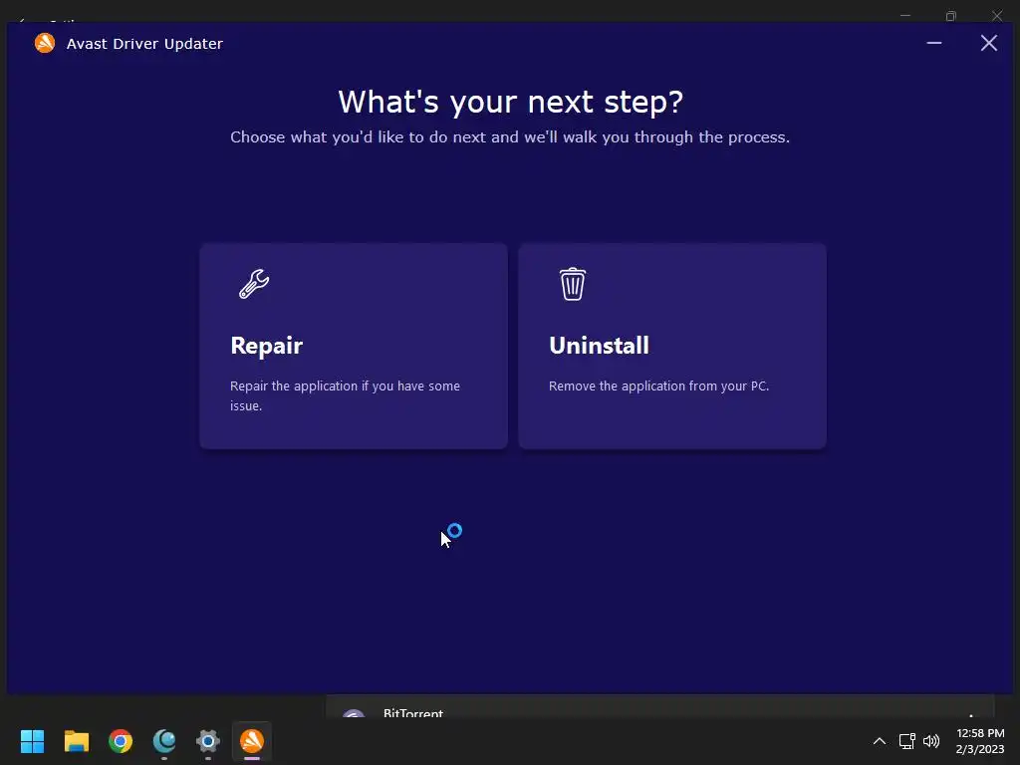1020x765 pixels.
Task: Open the volume tray icon
Action: [931, 741]
